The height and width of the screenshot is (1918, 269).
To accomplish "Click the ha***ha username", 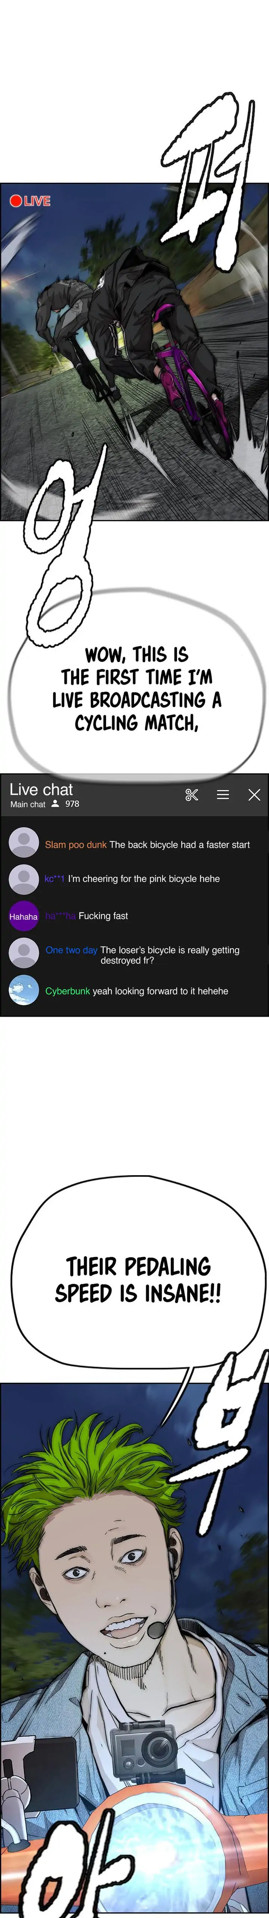I will click(60, 916).
